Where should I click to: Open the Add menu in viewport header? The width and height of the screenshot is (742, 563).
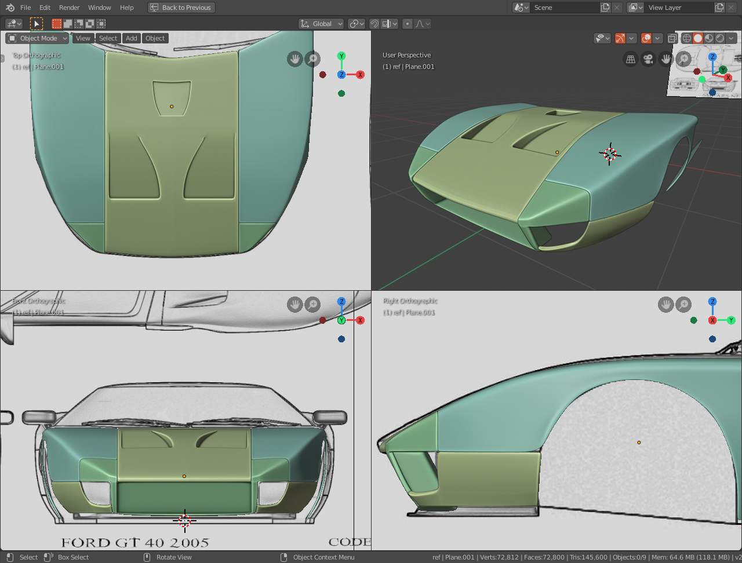tap(132, 38)
